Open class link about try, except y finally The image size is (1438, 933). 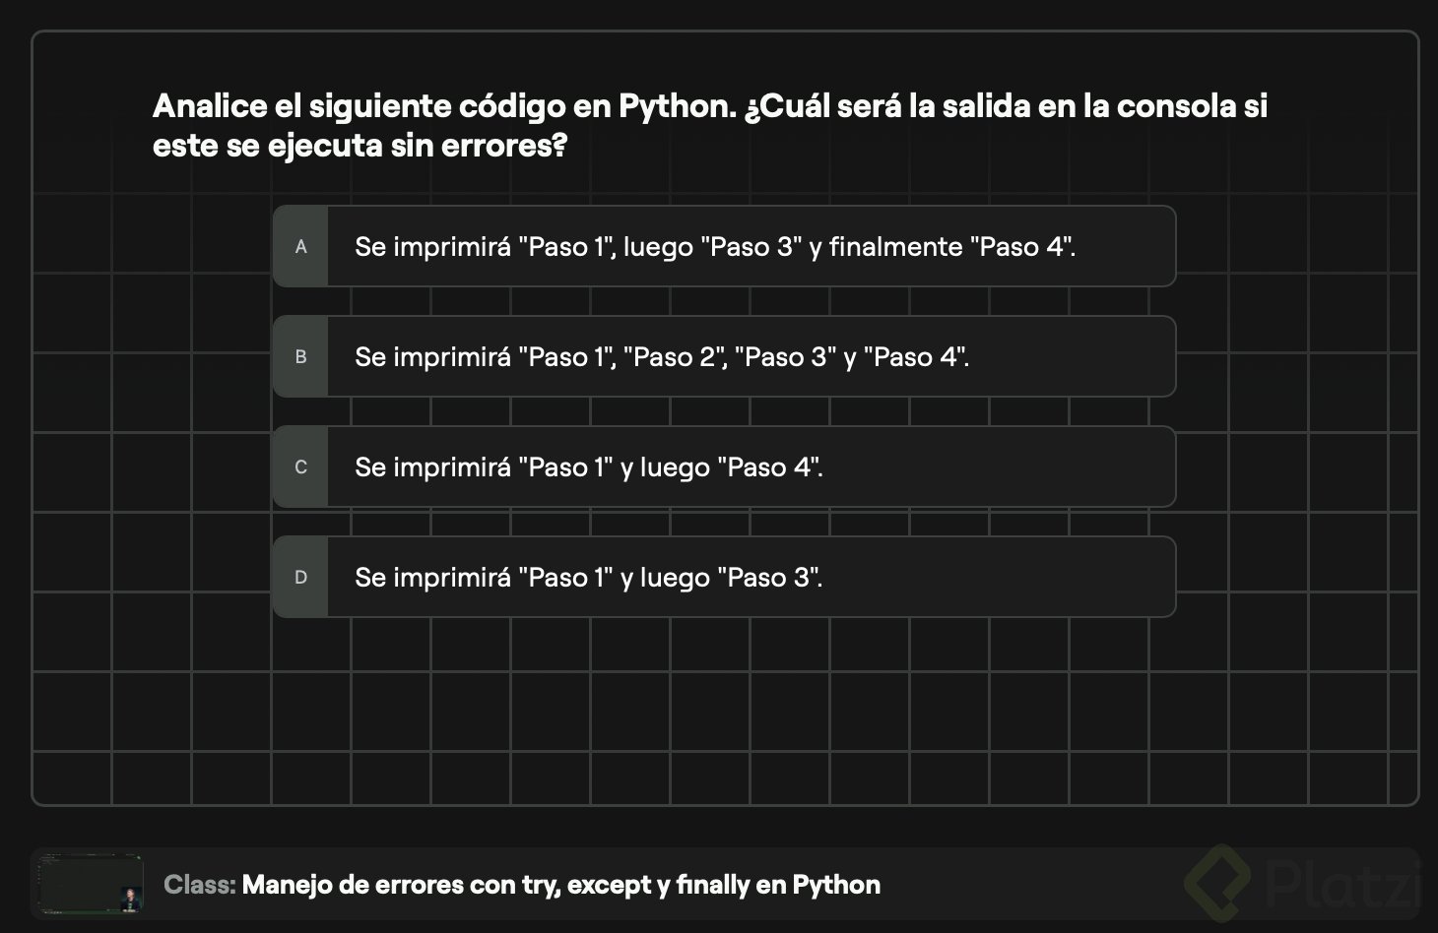point(561,885)
